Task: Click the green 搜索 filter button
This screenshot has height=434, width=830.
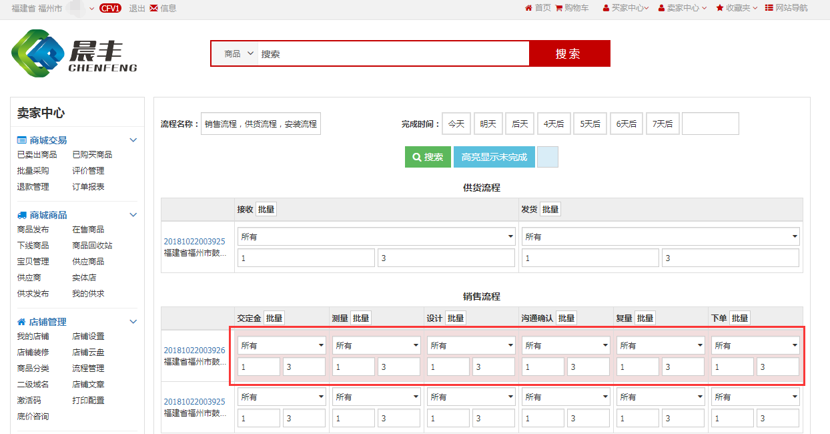Action: (x=428, y=157)
